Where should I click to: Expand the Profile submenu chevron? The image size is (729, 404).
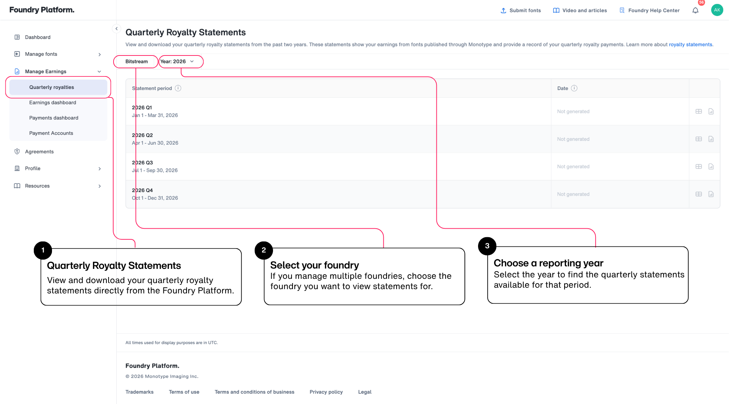tap(100, 169)
